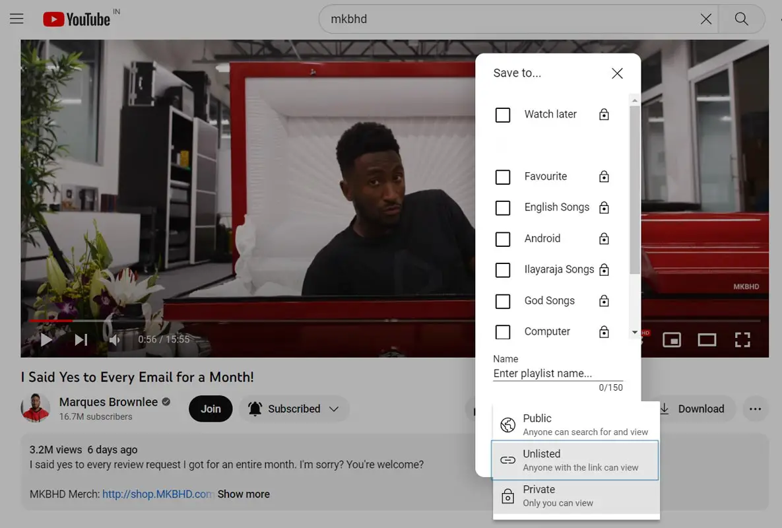This screenshot has width=782, height=528.
Task: Check the Android playlist checkbox
Action: pyautogui.click(x=503, y=239)
